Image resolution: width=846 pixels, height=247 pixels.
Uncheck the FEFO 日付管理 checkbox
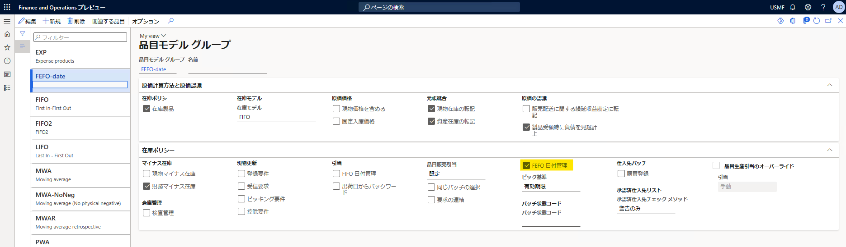tap(526, 165)
